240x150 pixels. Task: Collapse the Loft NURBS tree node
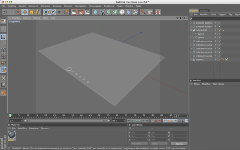[191, 30]
